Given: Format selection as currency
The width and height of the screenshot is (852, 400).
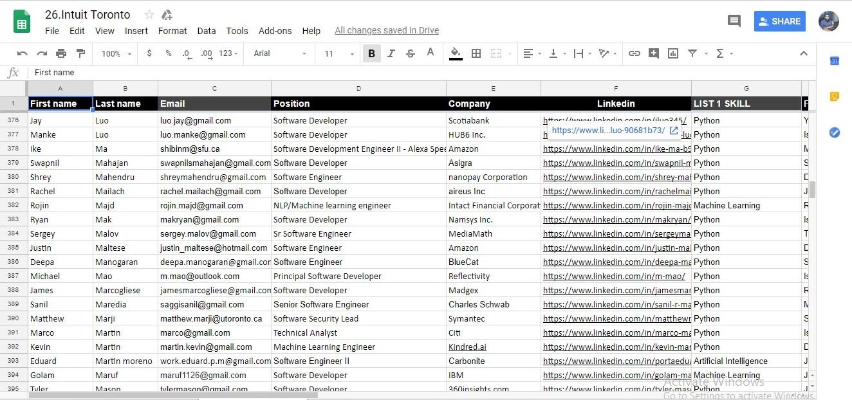Looking at the screenshot, I should click(149, 53).
